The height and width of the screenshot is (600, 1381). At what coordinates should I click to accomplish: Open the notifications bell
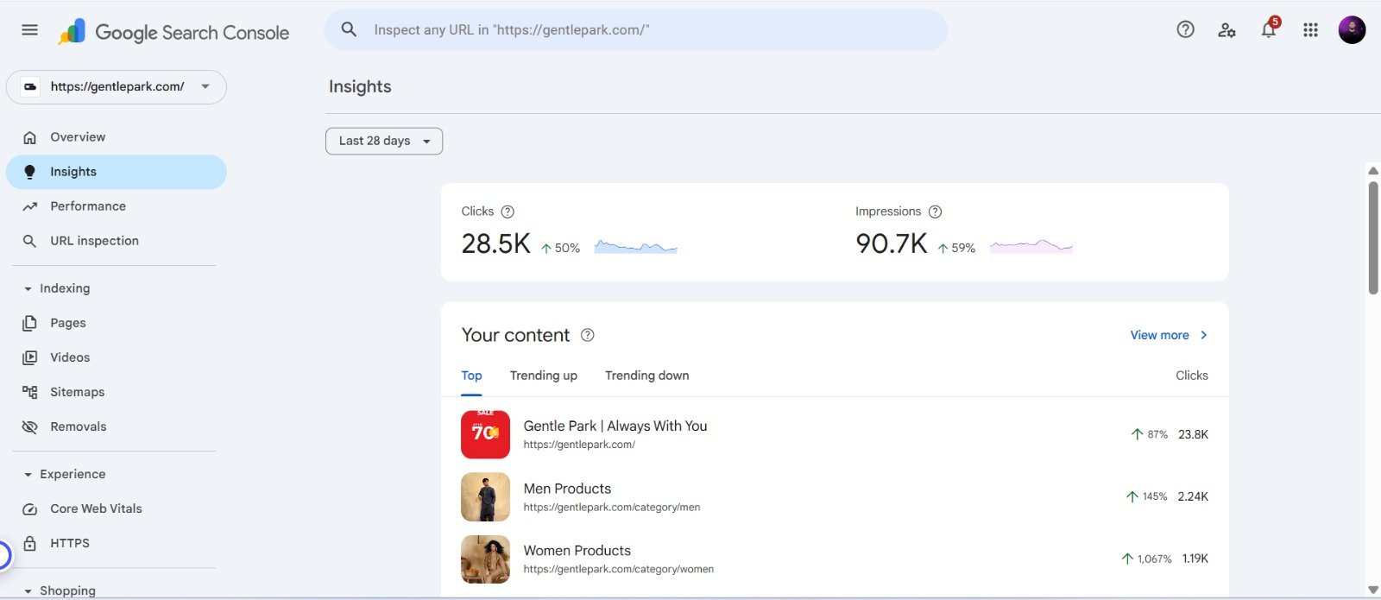(1268, 30)
